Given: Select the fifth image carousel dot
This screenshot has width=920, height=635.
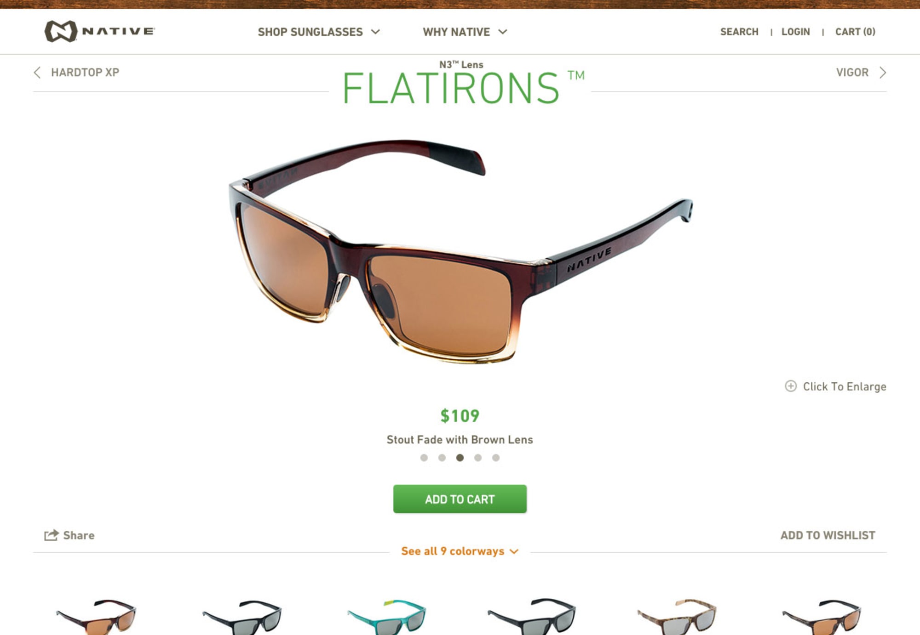Looking at the screenshot, I should 496,458.
